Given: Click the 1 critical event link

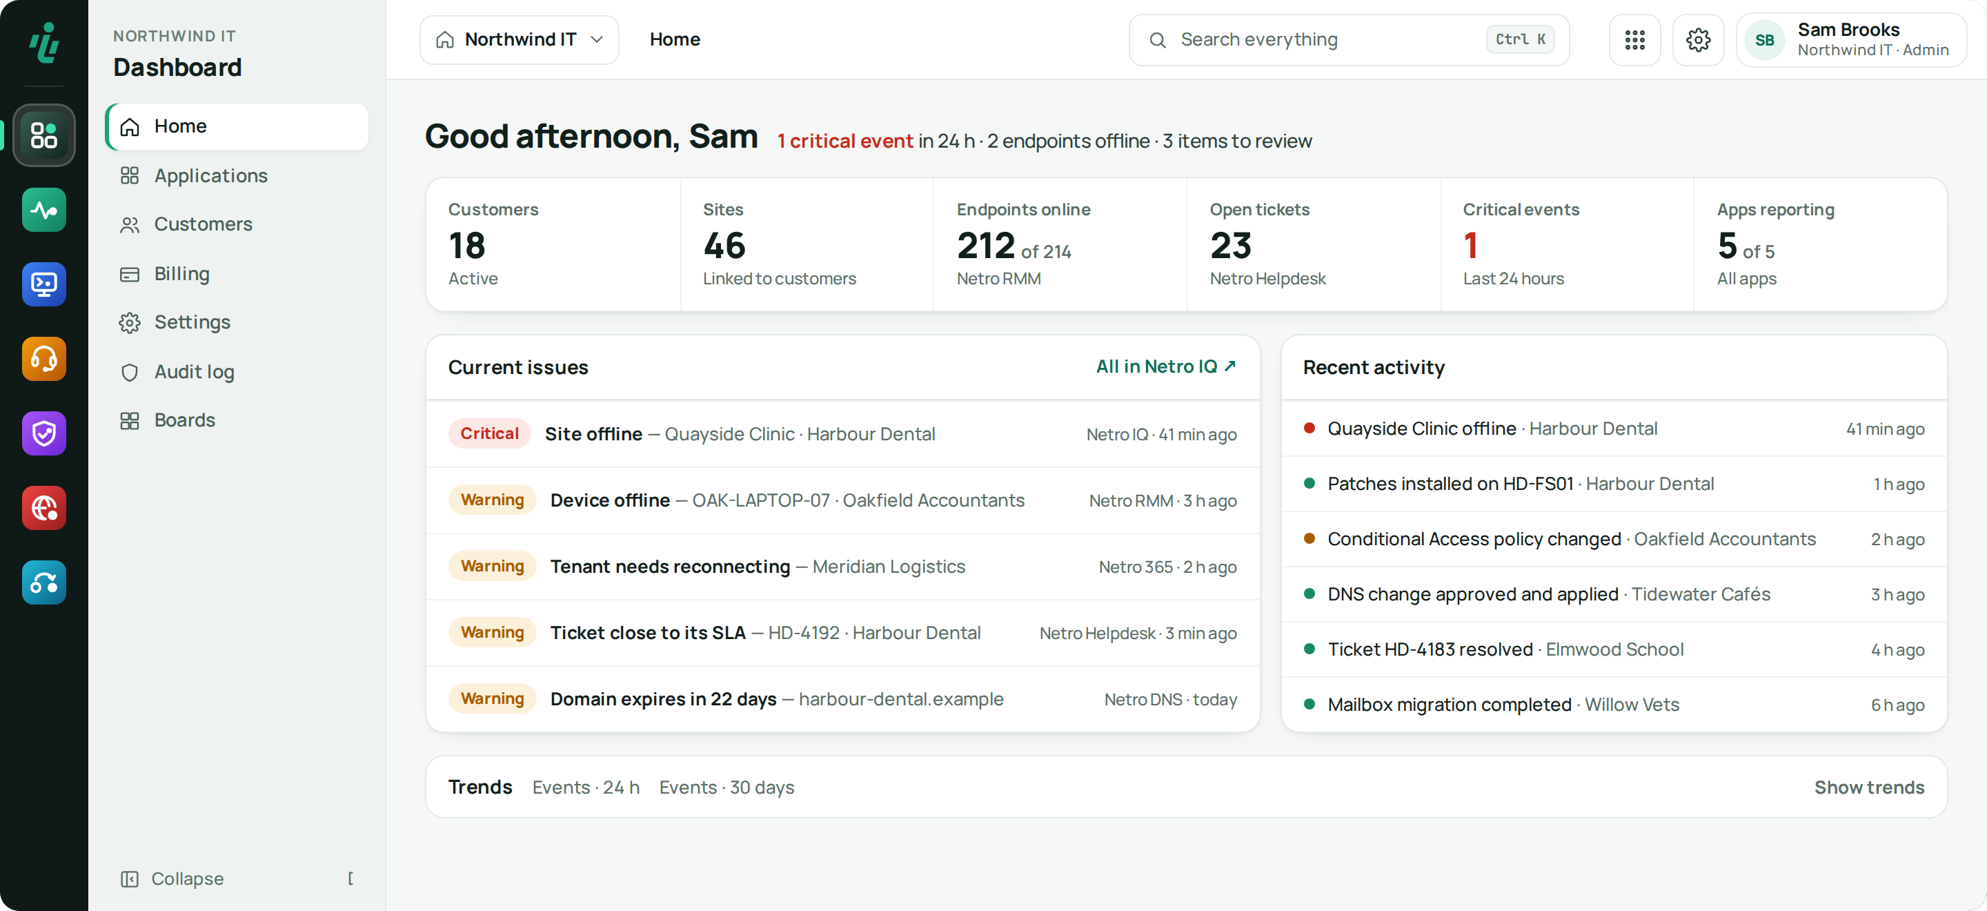Looking at the screenshot, I should [x=844, y=141].
